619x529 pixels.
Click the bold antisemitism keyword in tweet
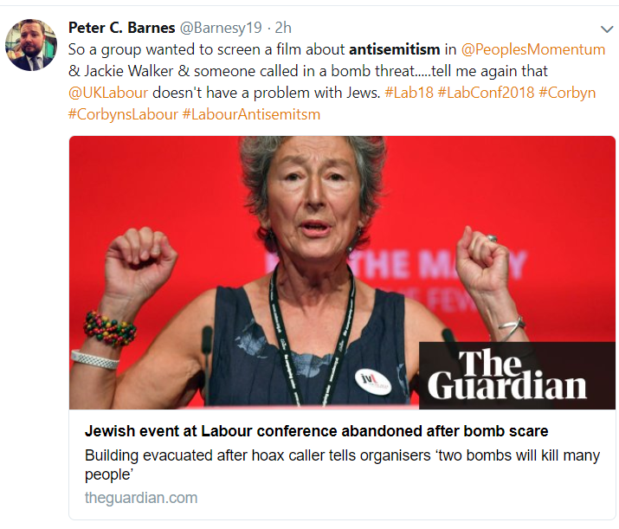(x=395, y=49)
